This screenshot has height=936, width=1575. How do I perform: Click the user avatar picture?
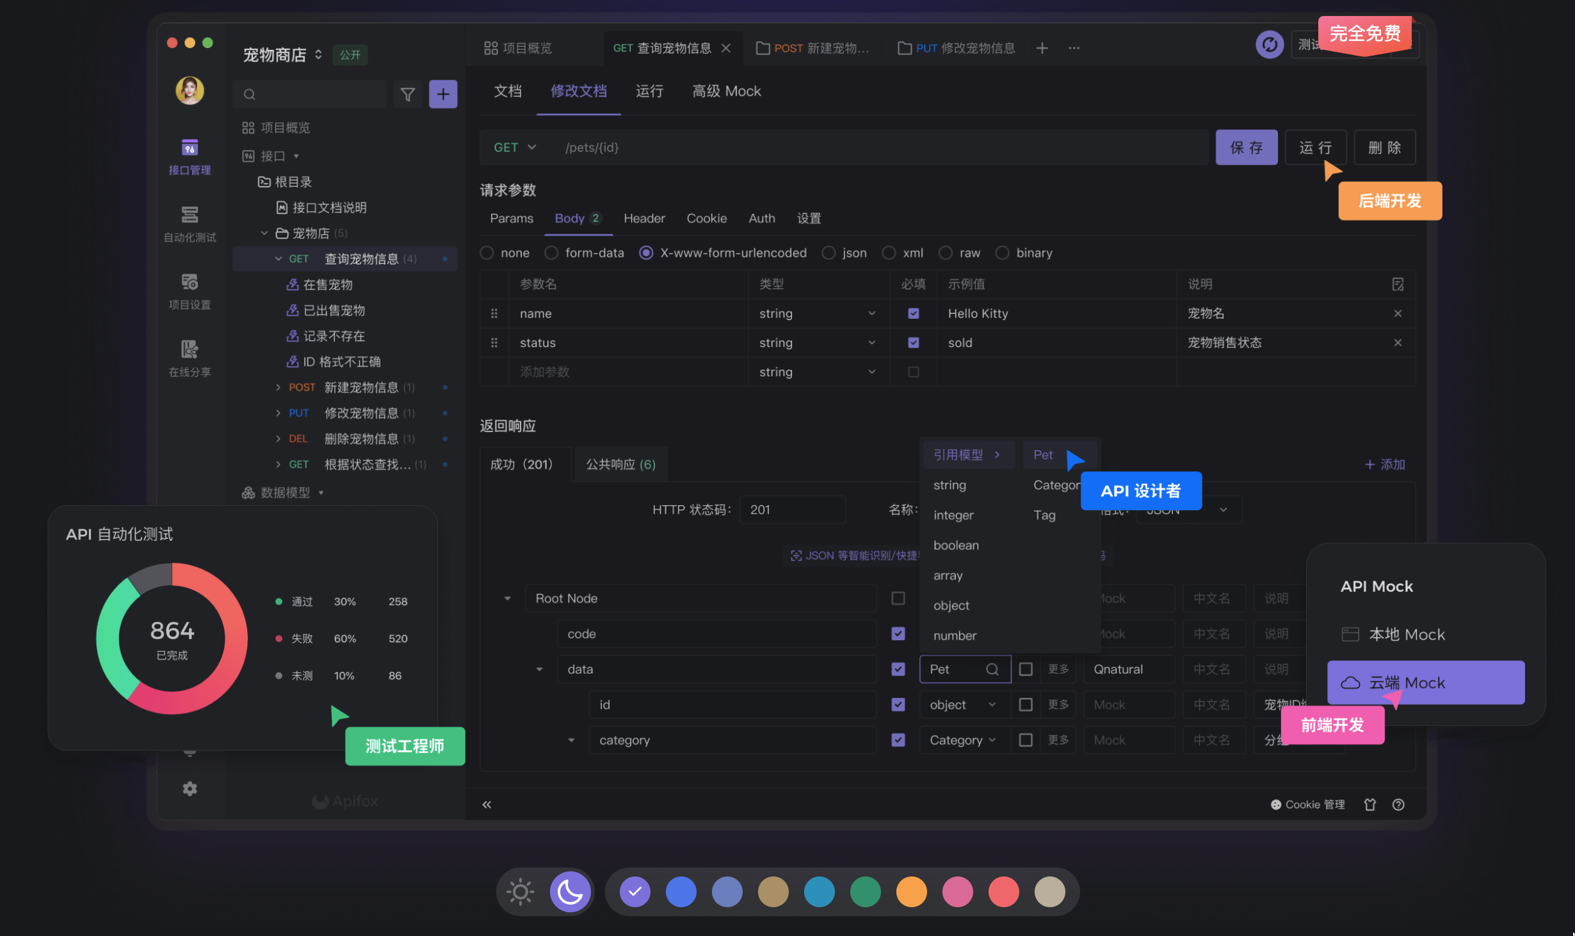click(190, 90)
